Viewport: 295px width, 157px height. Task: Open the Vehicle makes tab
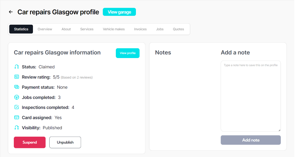[114, 29]
